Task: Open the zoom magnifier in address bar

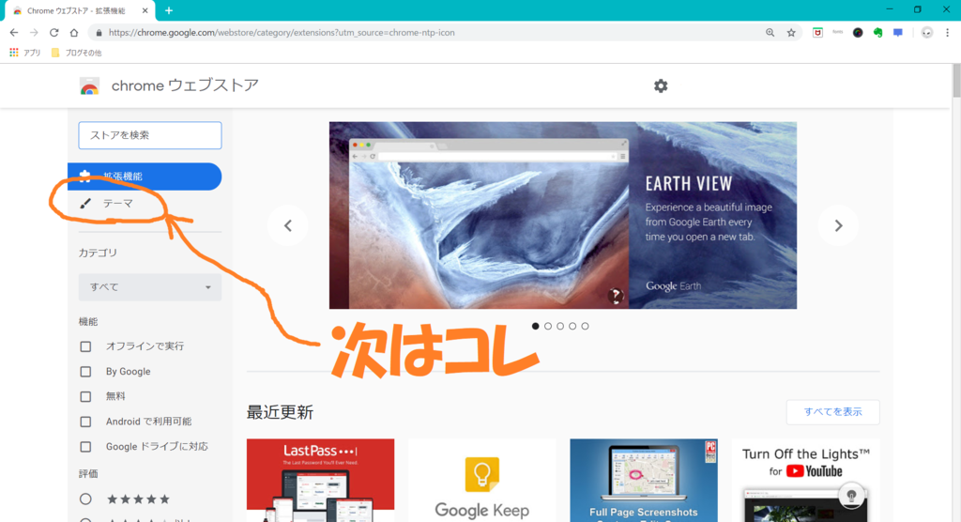Action: [x=770, y=33]
